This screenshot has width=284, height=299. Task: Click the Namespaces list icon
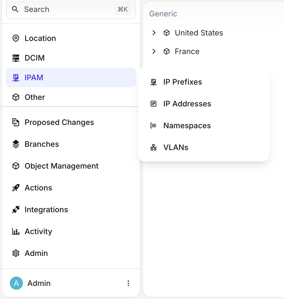point(153,126)
